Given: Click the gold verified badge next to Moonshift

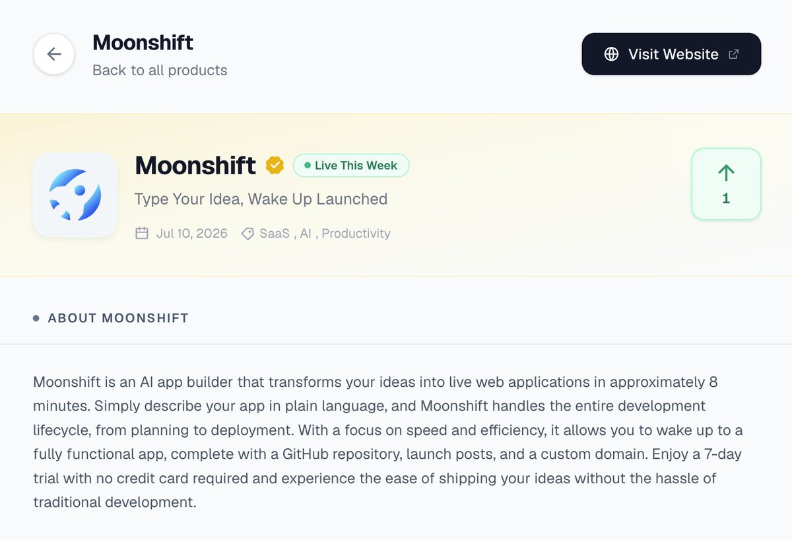Looking at the screenshot, I should 275,166.
